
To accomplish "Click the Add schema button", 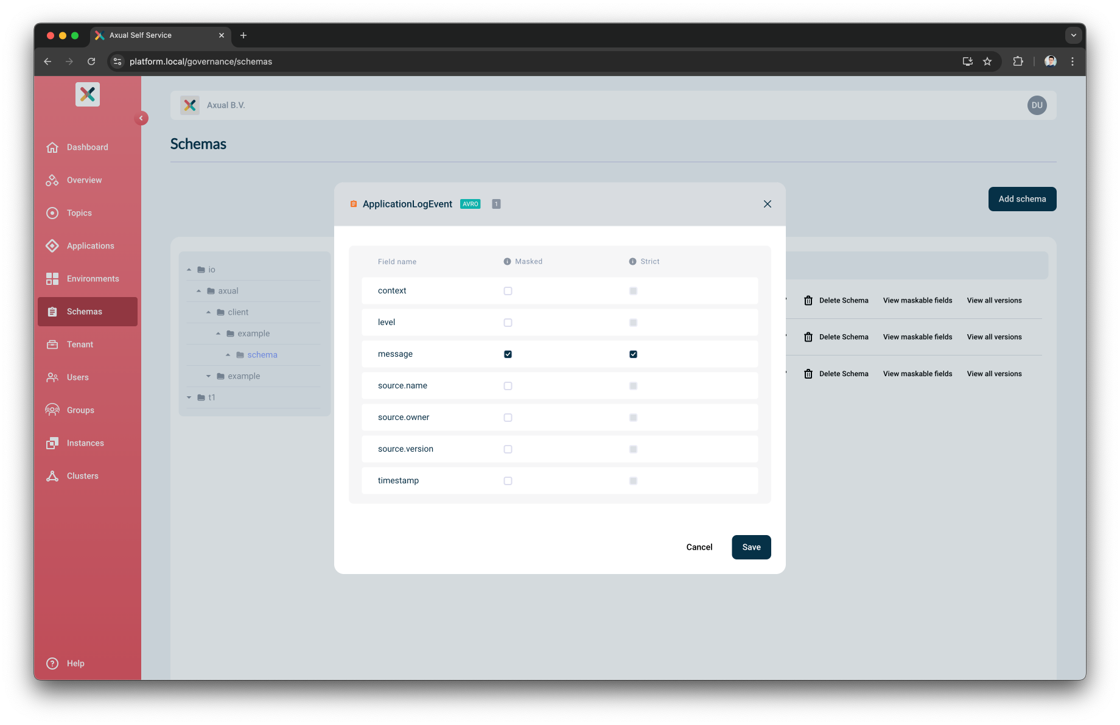I will click(x=1022, y=199).
